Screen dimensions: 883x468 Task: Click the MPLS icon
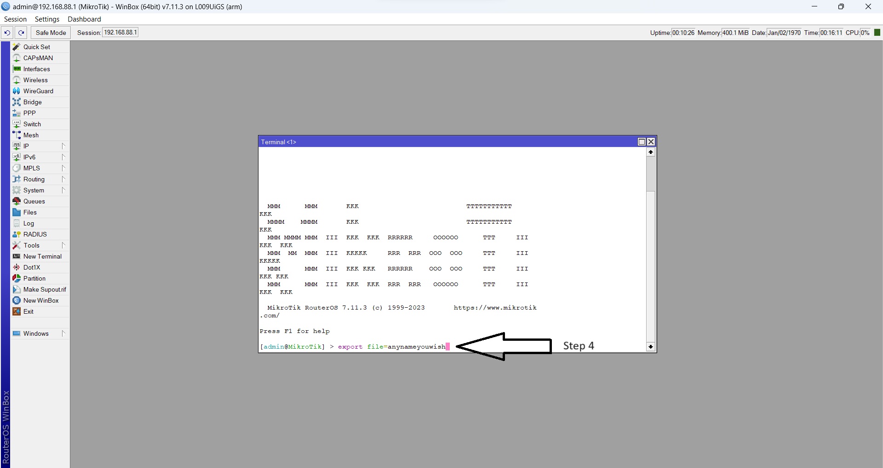[17, 168]
